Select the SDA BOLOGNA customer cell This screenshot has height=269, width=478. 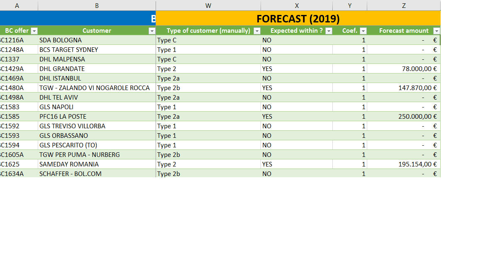(97, 40)
